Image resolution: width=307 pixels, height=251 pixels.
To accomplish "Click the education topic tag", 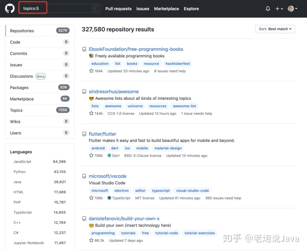I will (x=100, y=64).
